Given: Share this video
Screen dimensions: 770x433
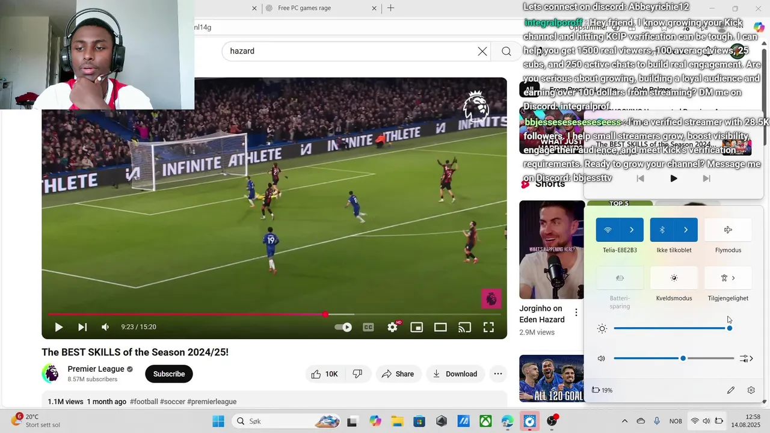Looking at the screenshot, I should (x=398, y=374).
